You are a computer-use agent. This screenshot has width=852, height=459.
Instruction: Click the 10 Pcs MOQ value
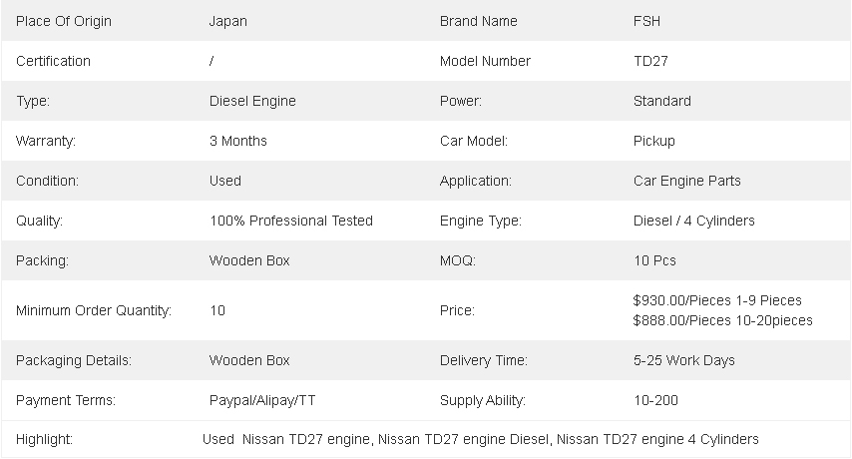pyautogui.click(x=654, y=260)
